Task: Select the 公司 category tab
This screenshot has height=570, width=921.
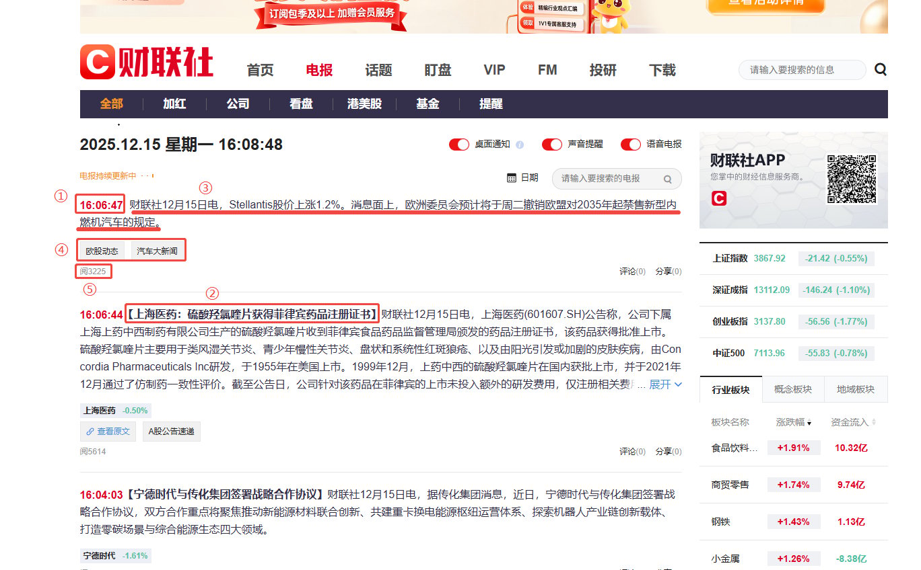Action: click(x=238, y=104)
